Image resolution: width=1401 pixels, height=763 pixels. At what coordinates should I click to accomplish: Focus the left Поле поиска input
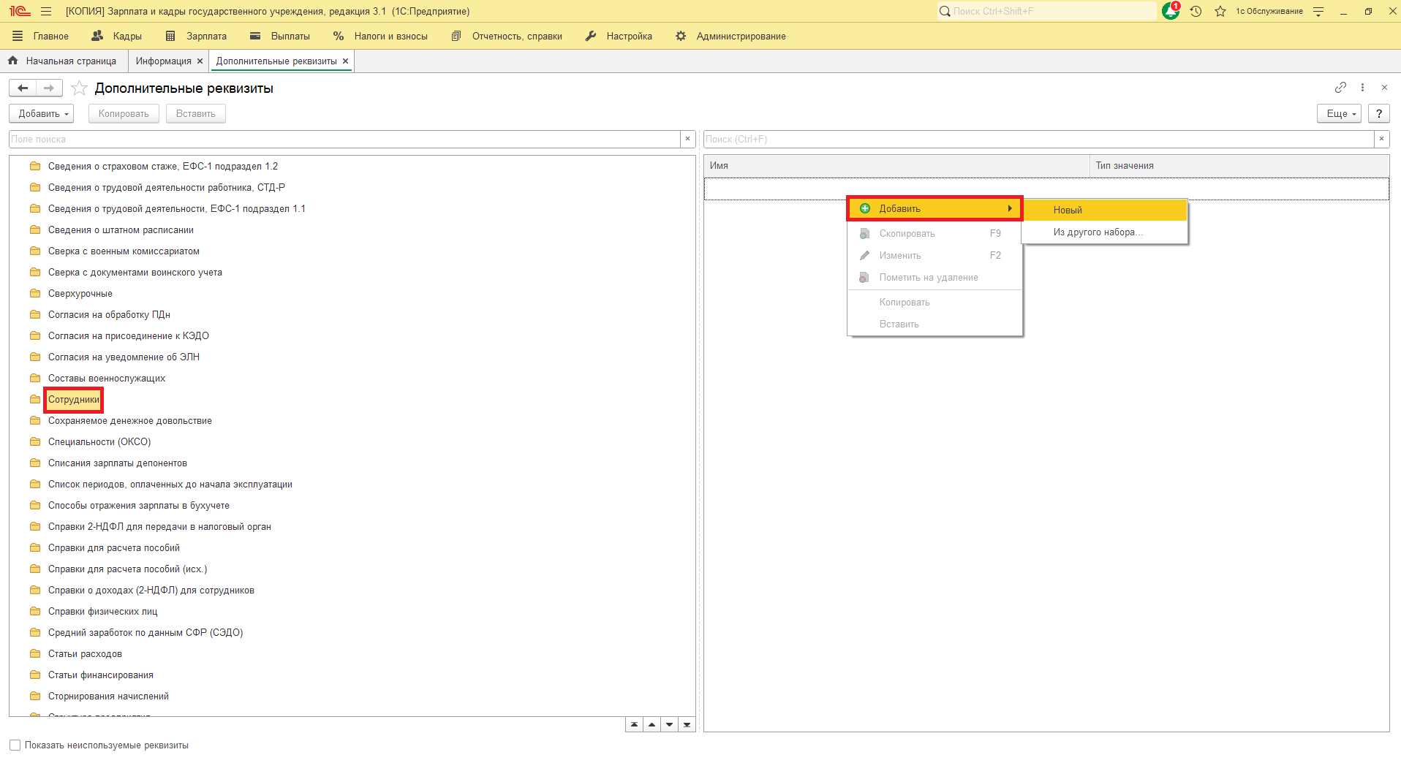344,139
